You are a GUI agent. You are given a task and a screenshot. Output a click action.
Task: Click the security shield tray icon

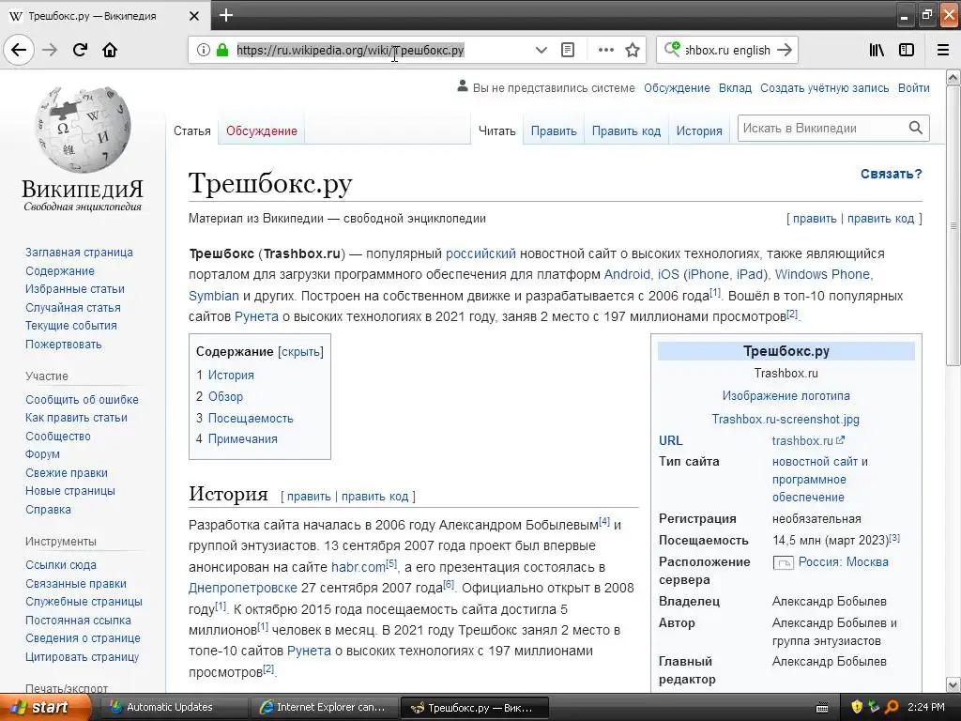click(857, 707)
